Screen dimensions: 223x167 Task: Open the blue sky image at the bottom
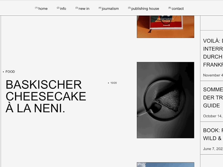[165, 165]
